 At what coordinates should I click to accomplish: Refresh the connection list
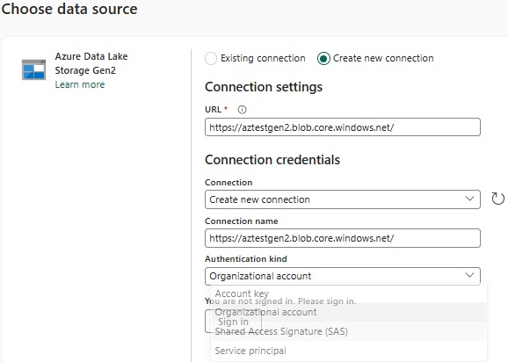point(497,199)
